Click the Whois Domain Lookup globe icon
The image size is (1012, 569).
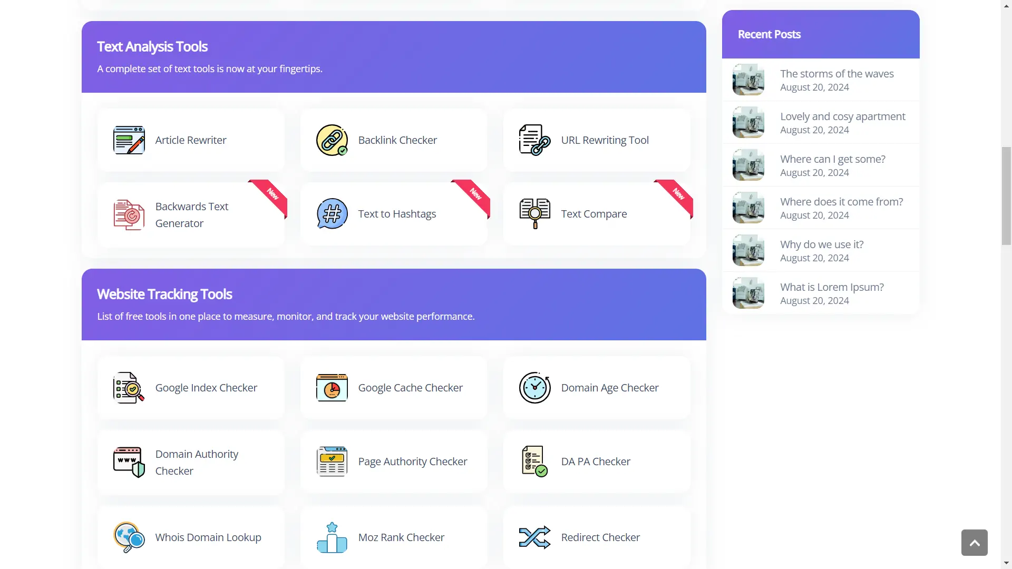coord(129,537)
